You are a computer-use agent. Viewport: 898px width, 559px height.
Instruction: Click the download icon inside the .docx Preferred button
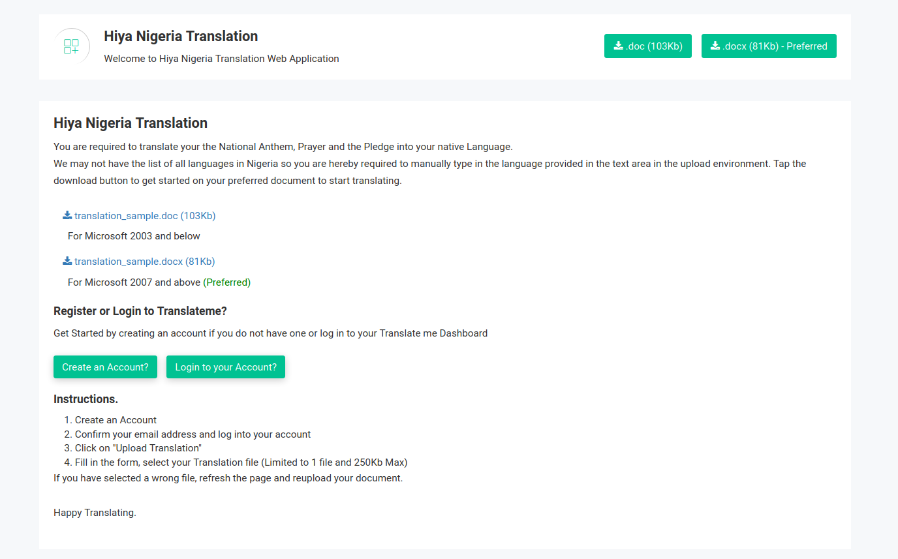pos(713,46)
